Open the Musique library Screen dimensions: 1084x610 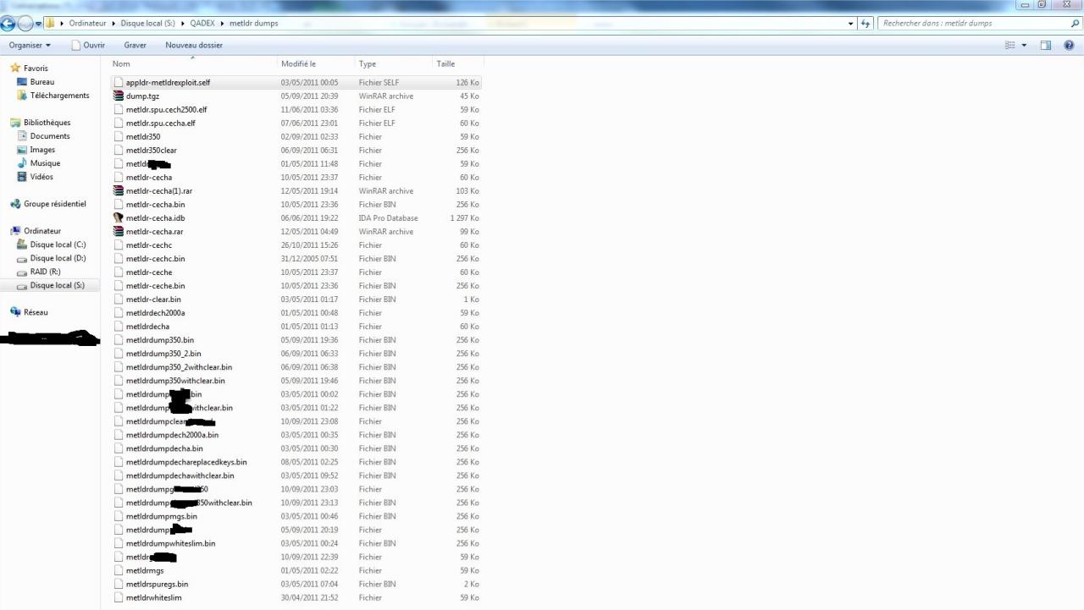(45, 163)
